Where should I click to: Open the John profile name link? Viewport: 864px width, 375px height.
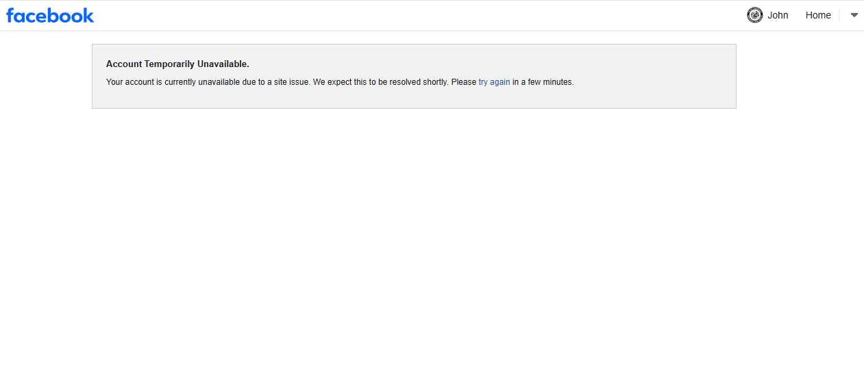tap(778, 15)
